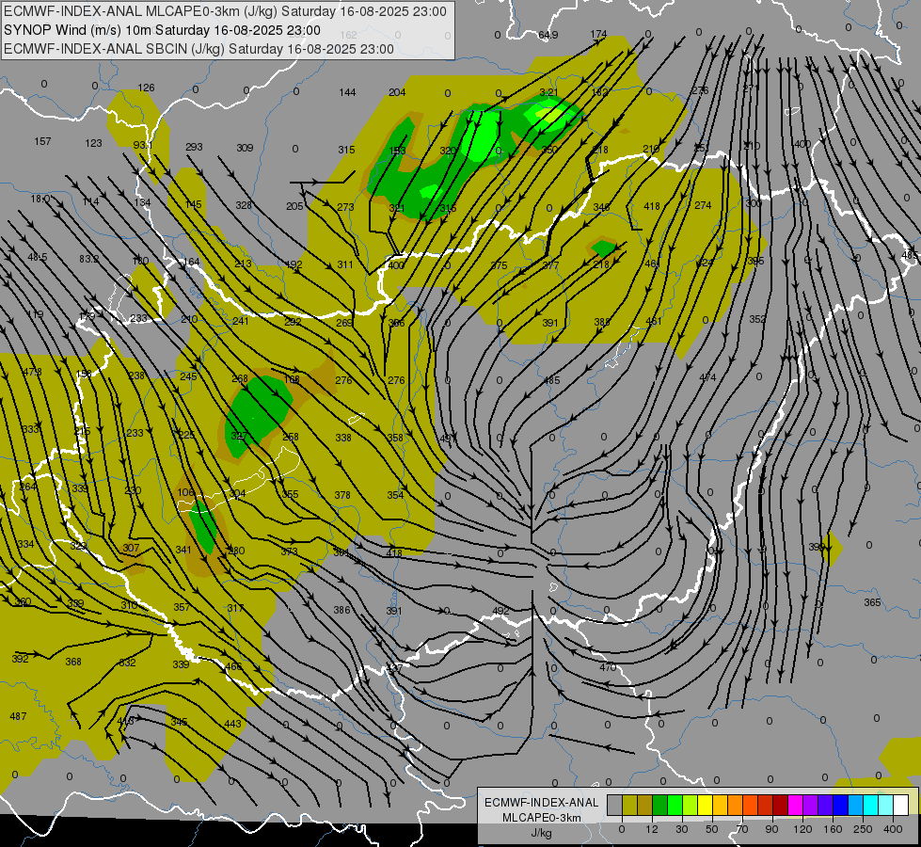Pick the pure yellow legend swatch
Viewport: 921px width, 847px height.
706,806
